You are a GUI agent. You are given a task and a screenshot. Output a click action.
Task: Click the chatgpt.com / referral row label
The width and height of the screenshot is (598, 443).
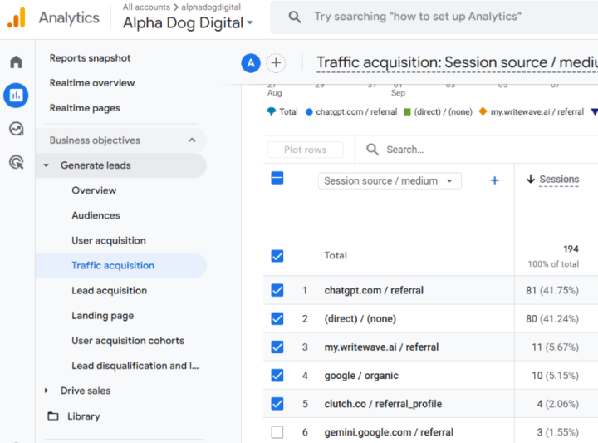(374, 290)
